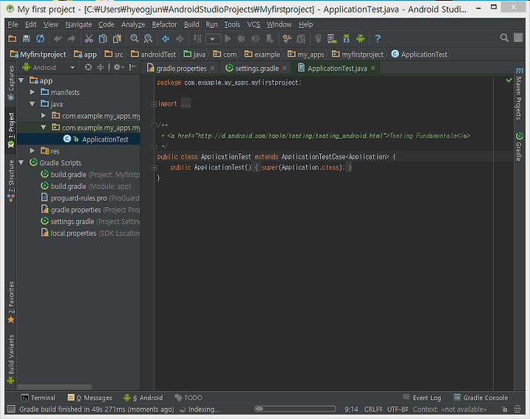Expand the manifests folder node
The image size is (530, 419).
tap(32, 92)
